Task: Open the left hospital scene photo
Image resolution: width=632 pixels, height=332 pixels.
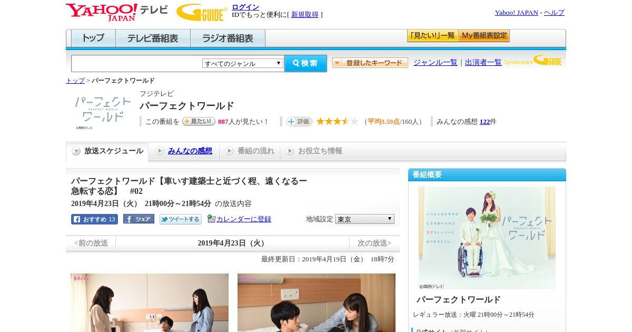Action: 150,302
